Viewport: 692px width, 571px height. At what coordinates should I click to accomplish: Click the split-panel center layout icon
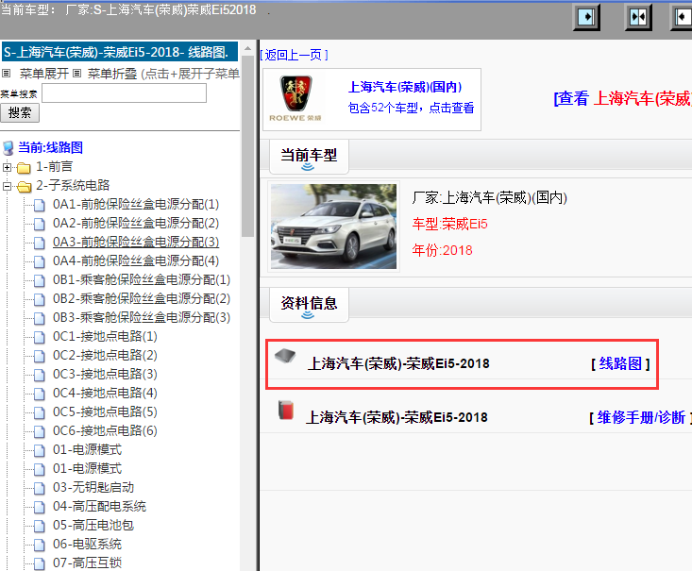638,17
